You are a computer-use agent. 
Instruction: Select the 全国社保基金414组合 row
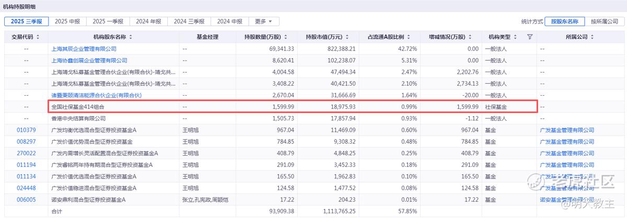pyautogui.click(x=292, y=107)
